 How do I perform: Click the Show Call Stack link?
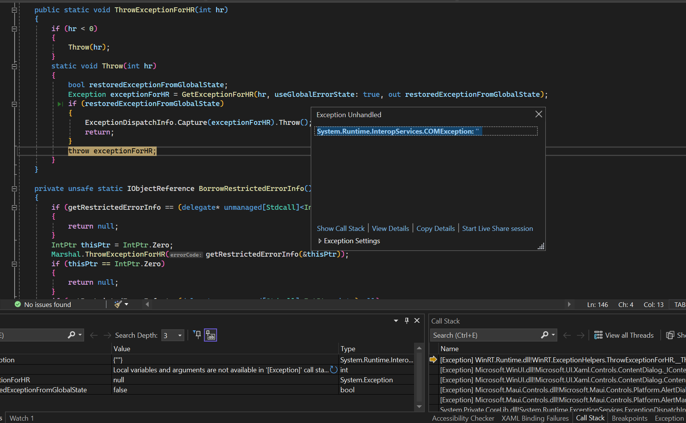(x=340, y=228)
